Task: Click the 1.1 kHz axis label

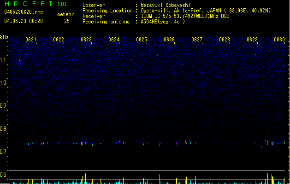Action: coord(4,60)
